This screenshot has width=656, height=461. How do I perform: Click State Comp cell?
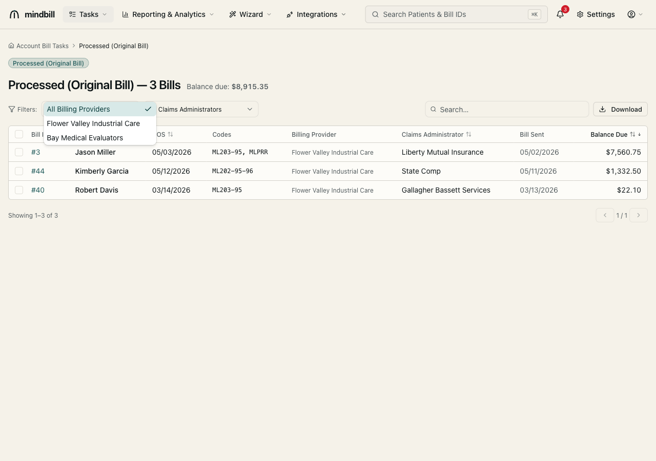[x=421, y=171]
